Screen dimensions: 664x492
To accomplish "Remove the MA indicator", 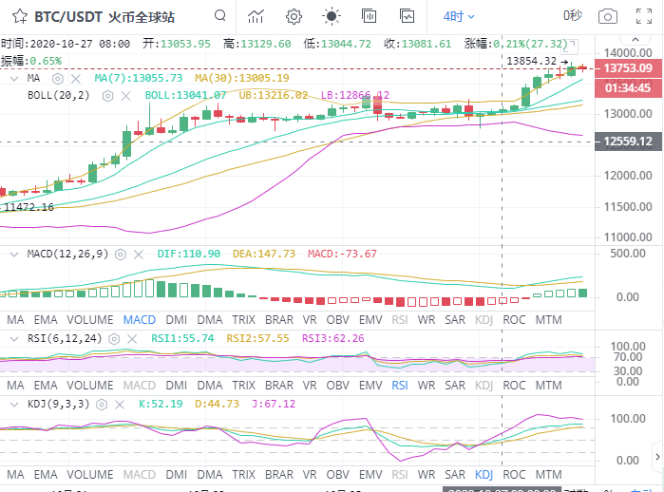I will [76, 78].
